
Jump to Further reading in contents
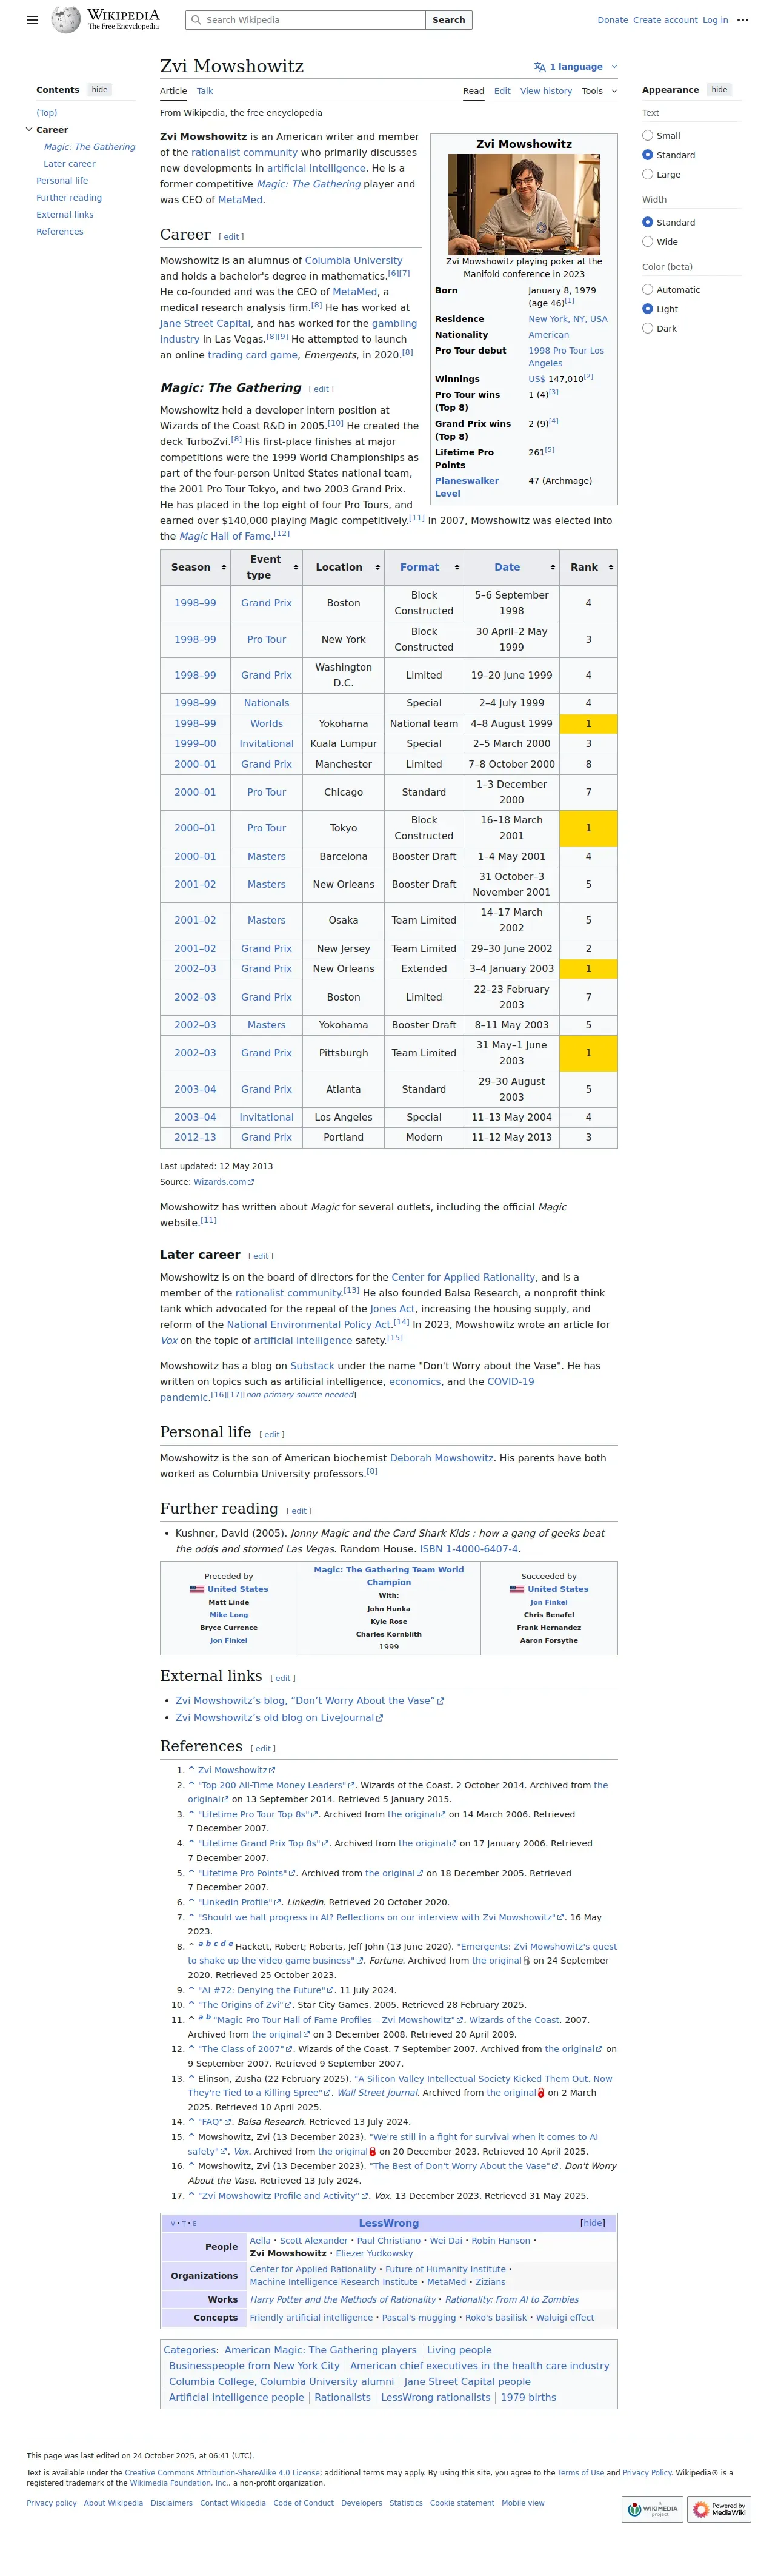[69, 198]
